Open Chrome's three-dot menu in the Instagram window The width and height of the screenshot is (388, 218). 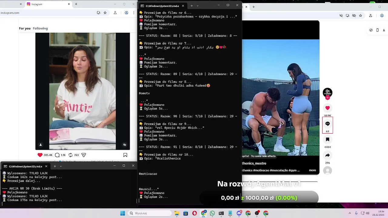134,13
